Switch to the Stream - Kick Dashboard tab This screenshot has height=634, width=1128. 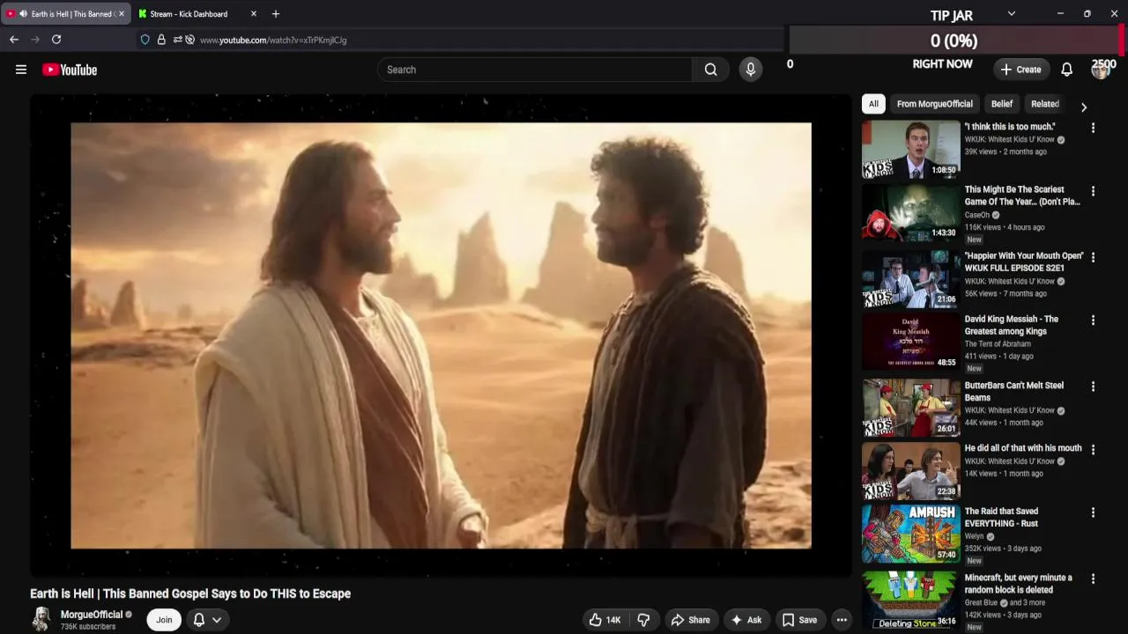189,14
